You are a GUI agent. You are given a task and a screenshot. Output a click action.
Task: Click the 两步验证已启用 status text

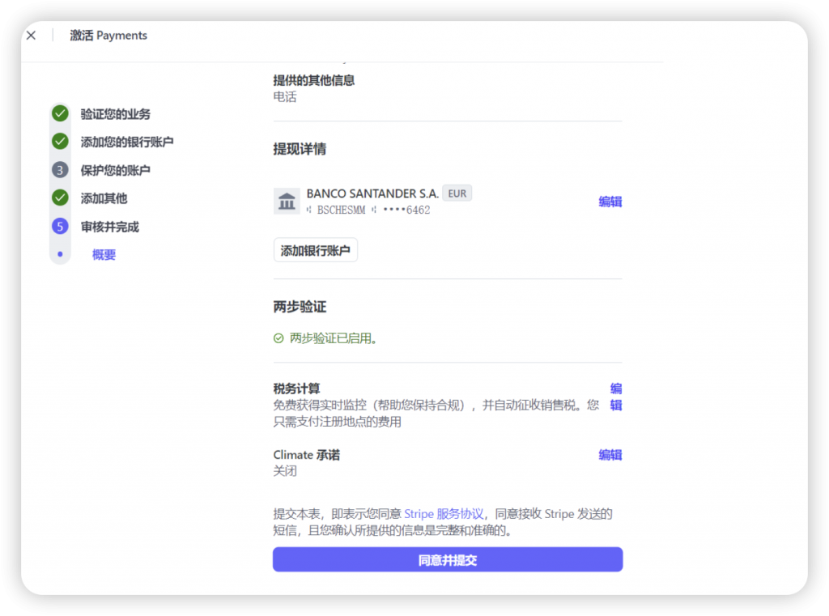(x=333, y=338)
